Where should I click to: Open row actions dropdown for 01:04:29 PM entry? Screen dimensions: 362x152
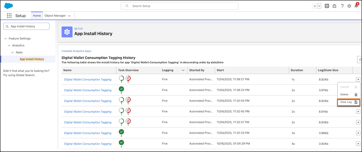358,144
